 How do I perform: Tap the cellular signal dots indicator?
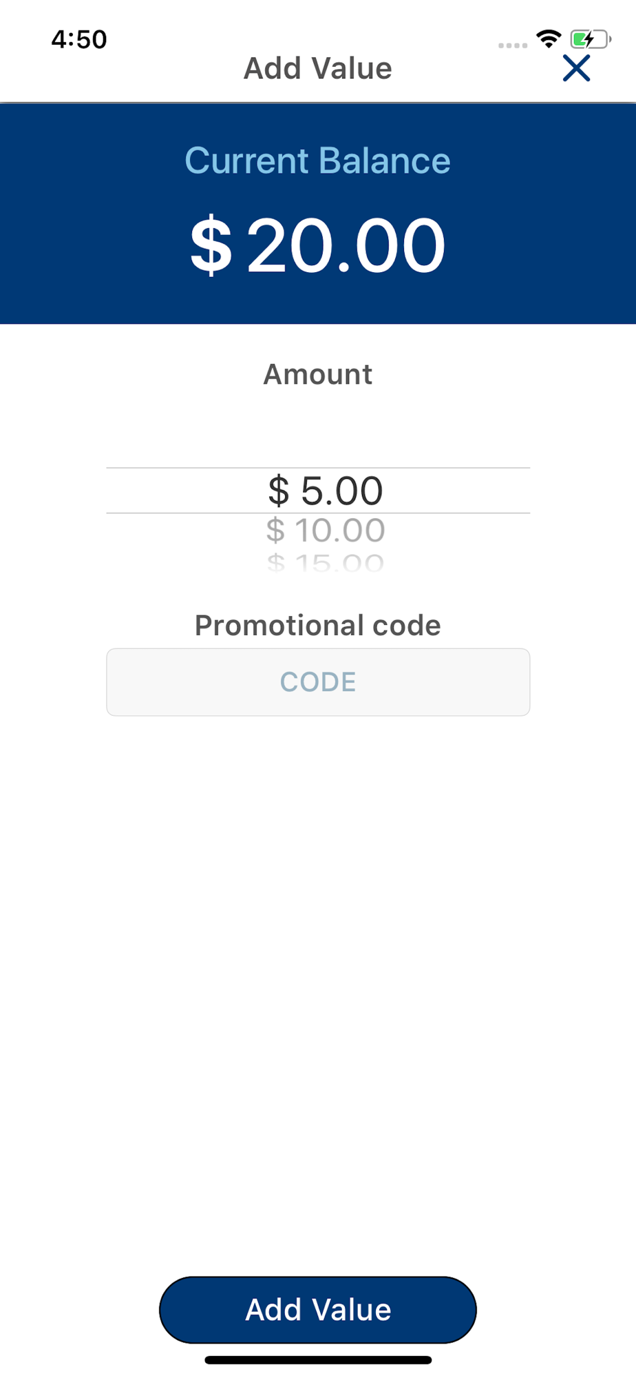coord(513,45)
